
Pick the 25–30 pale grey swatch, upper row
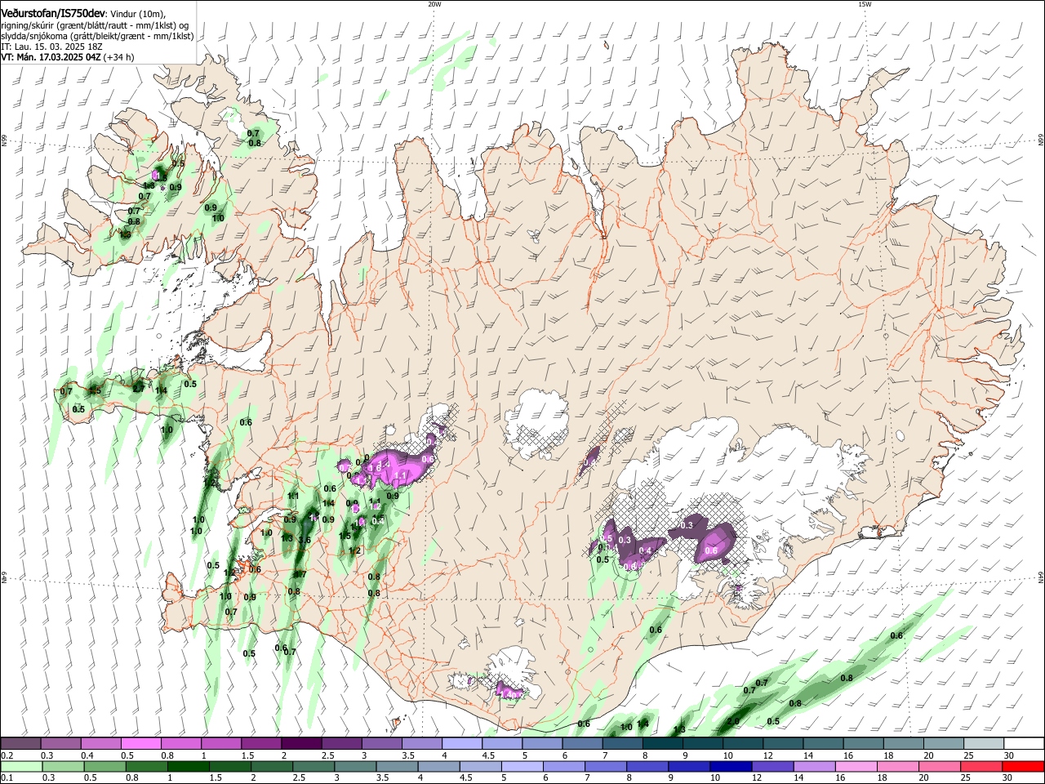tap(983, 744)
